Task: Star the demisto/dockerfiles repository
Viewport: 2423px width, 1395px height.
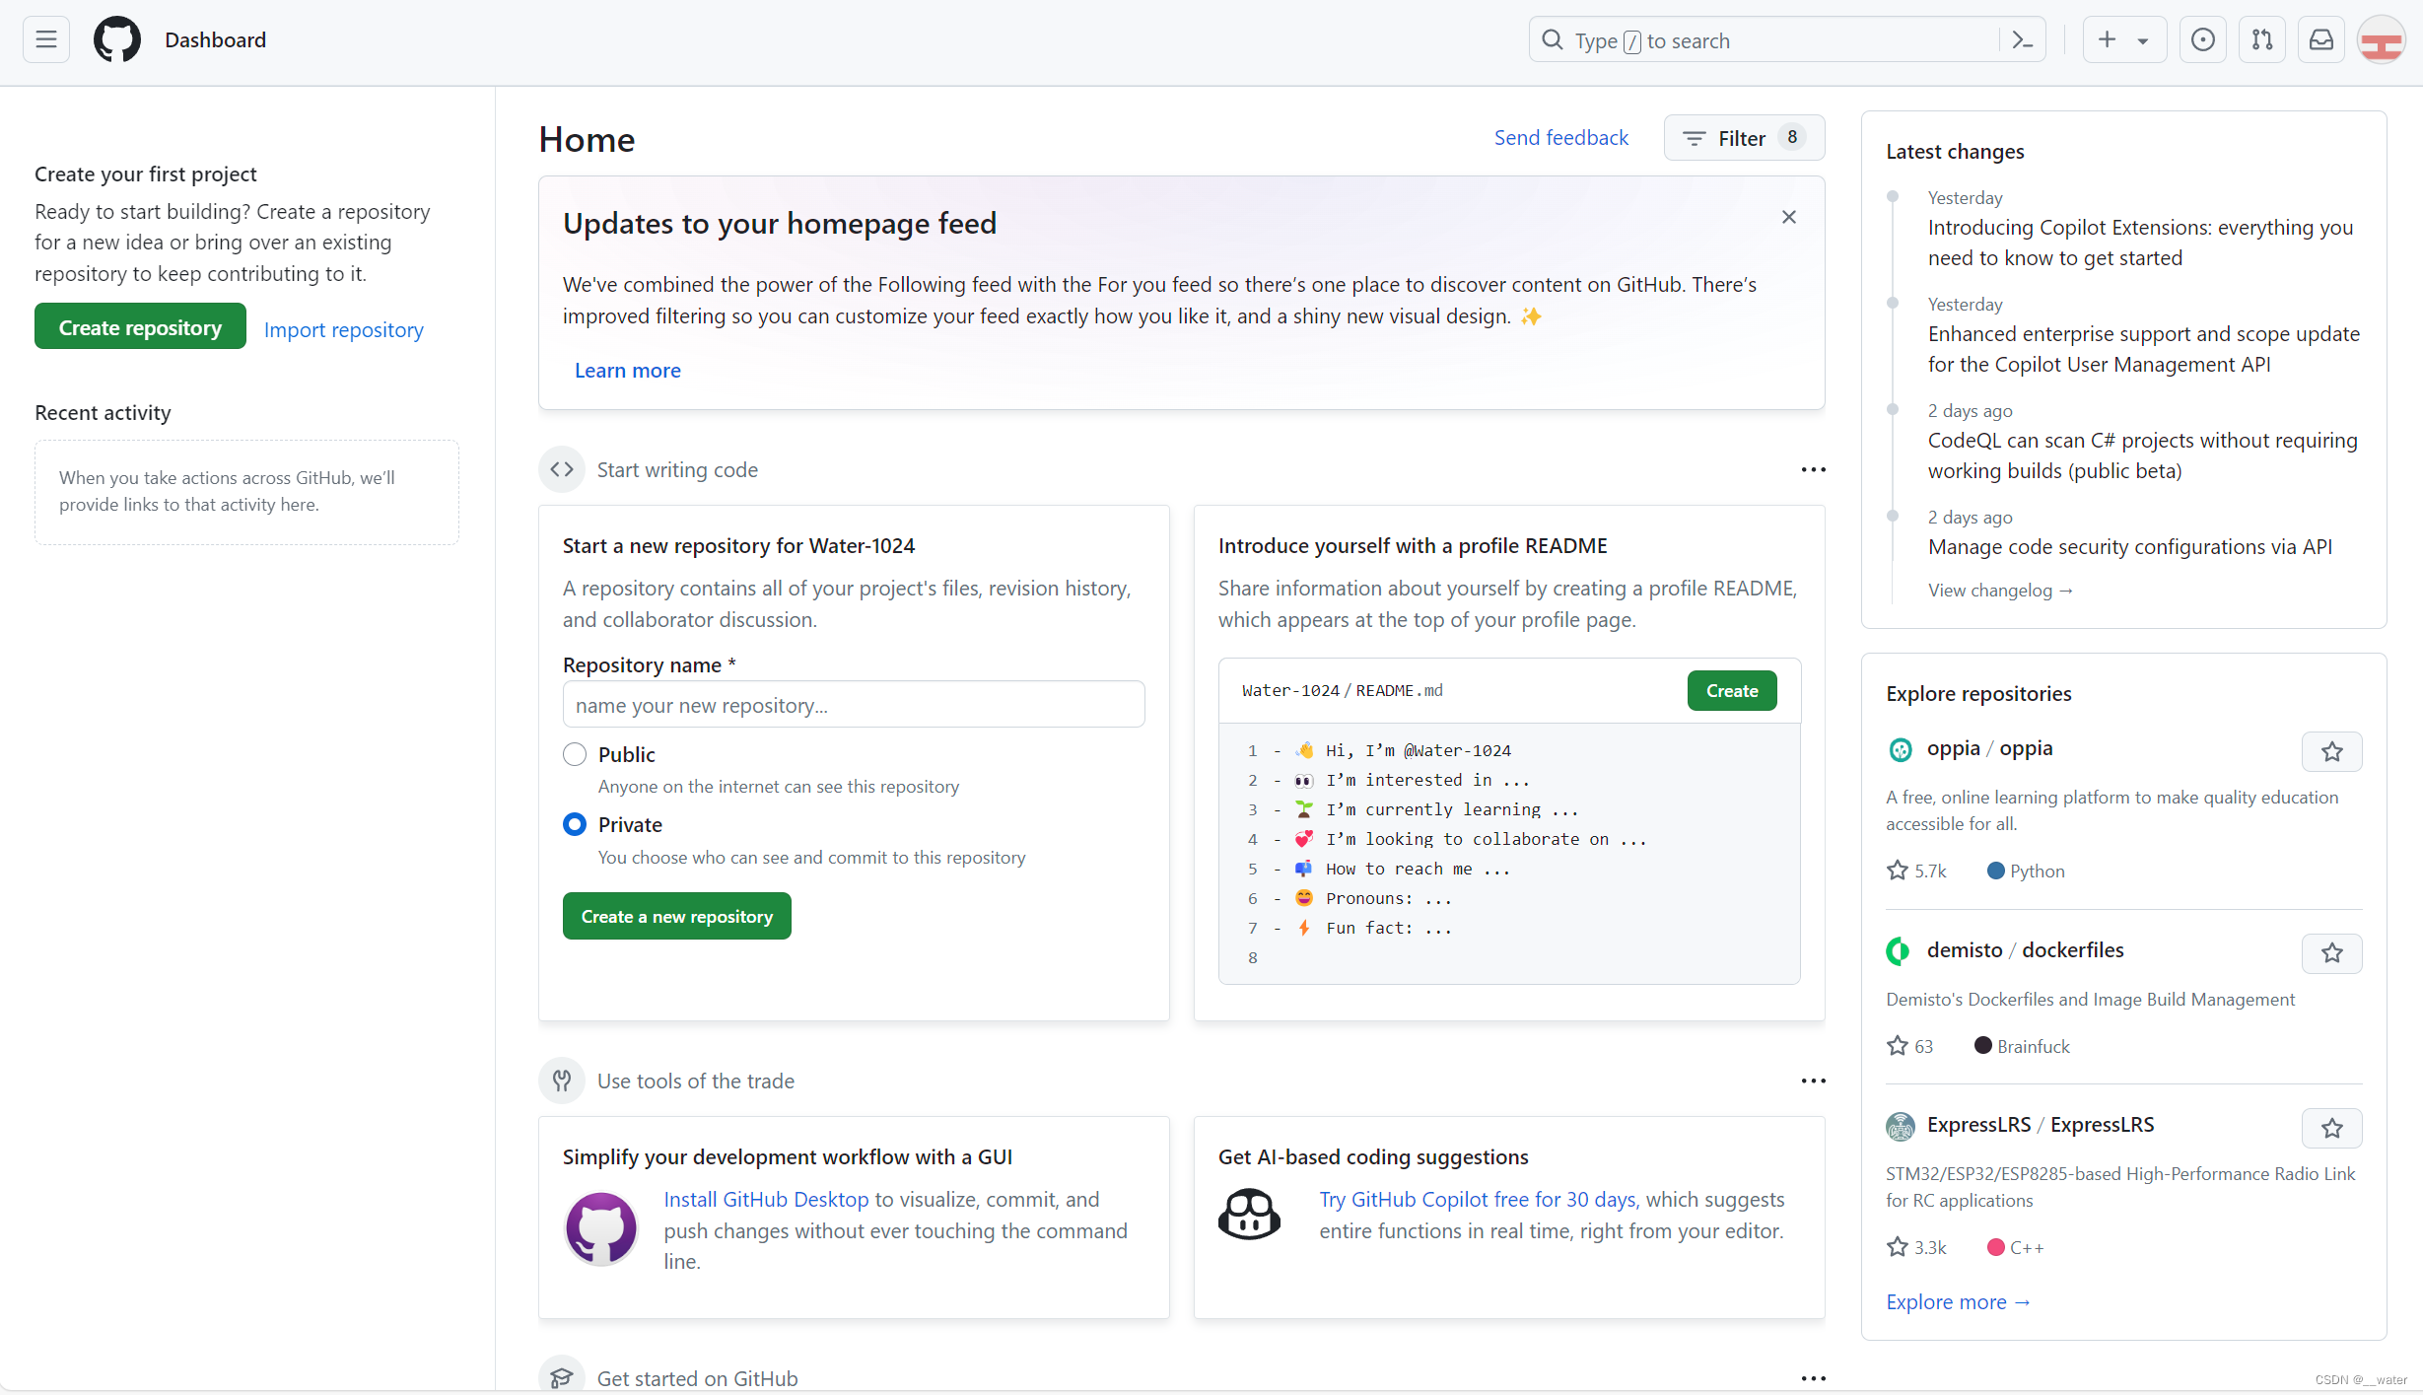Action: point(2331,953)
